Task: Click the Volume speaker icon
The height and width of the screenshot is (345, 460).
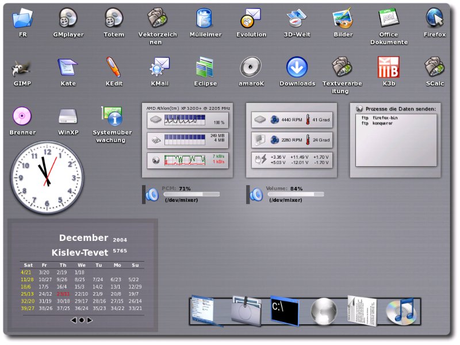Action: click(256, 194)
